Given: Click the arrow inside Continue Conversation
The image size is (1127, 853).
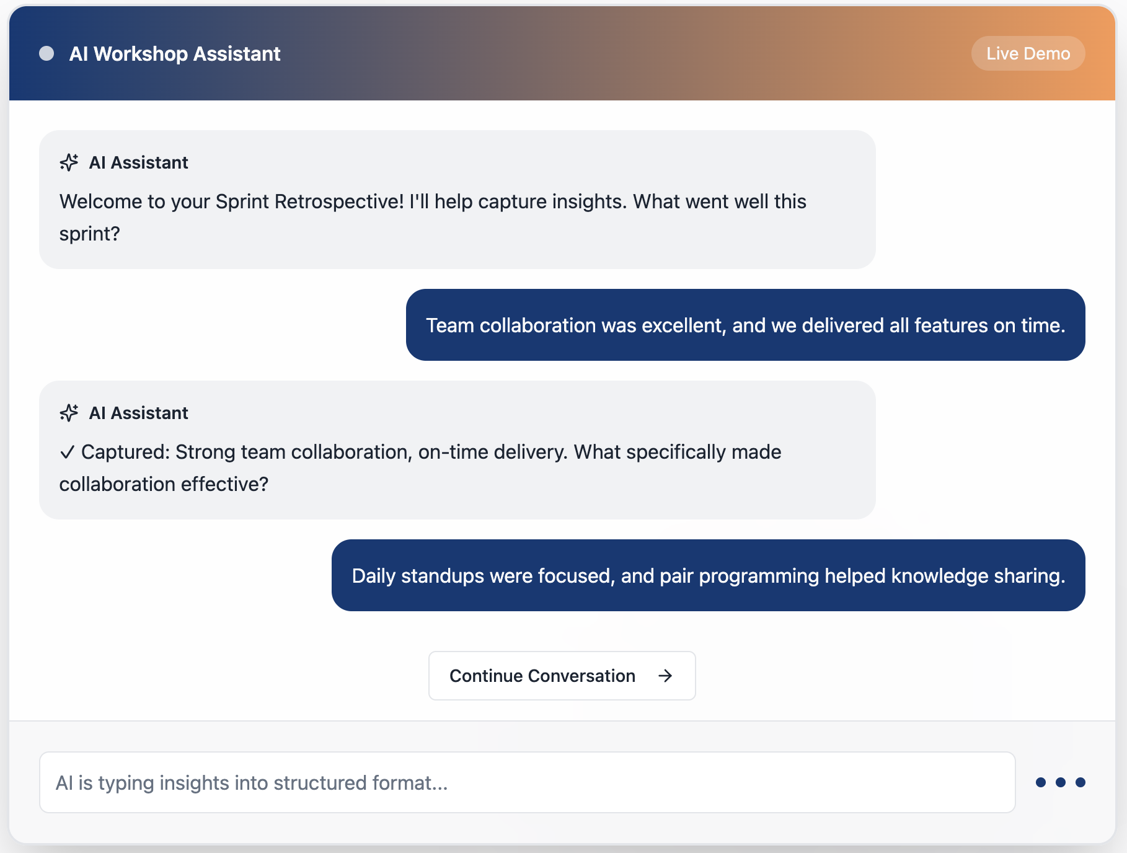Looking at the screenshot, I should (666, 676).
